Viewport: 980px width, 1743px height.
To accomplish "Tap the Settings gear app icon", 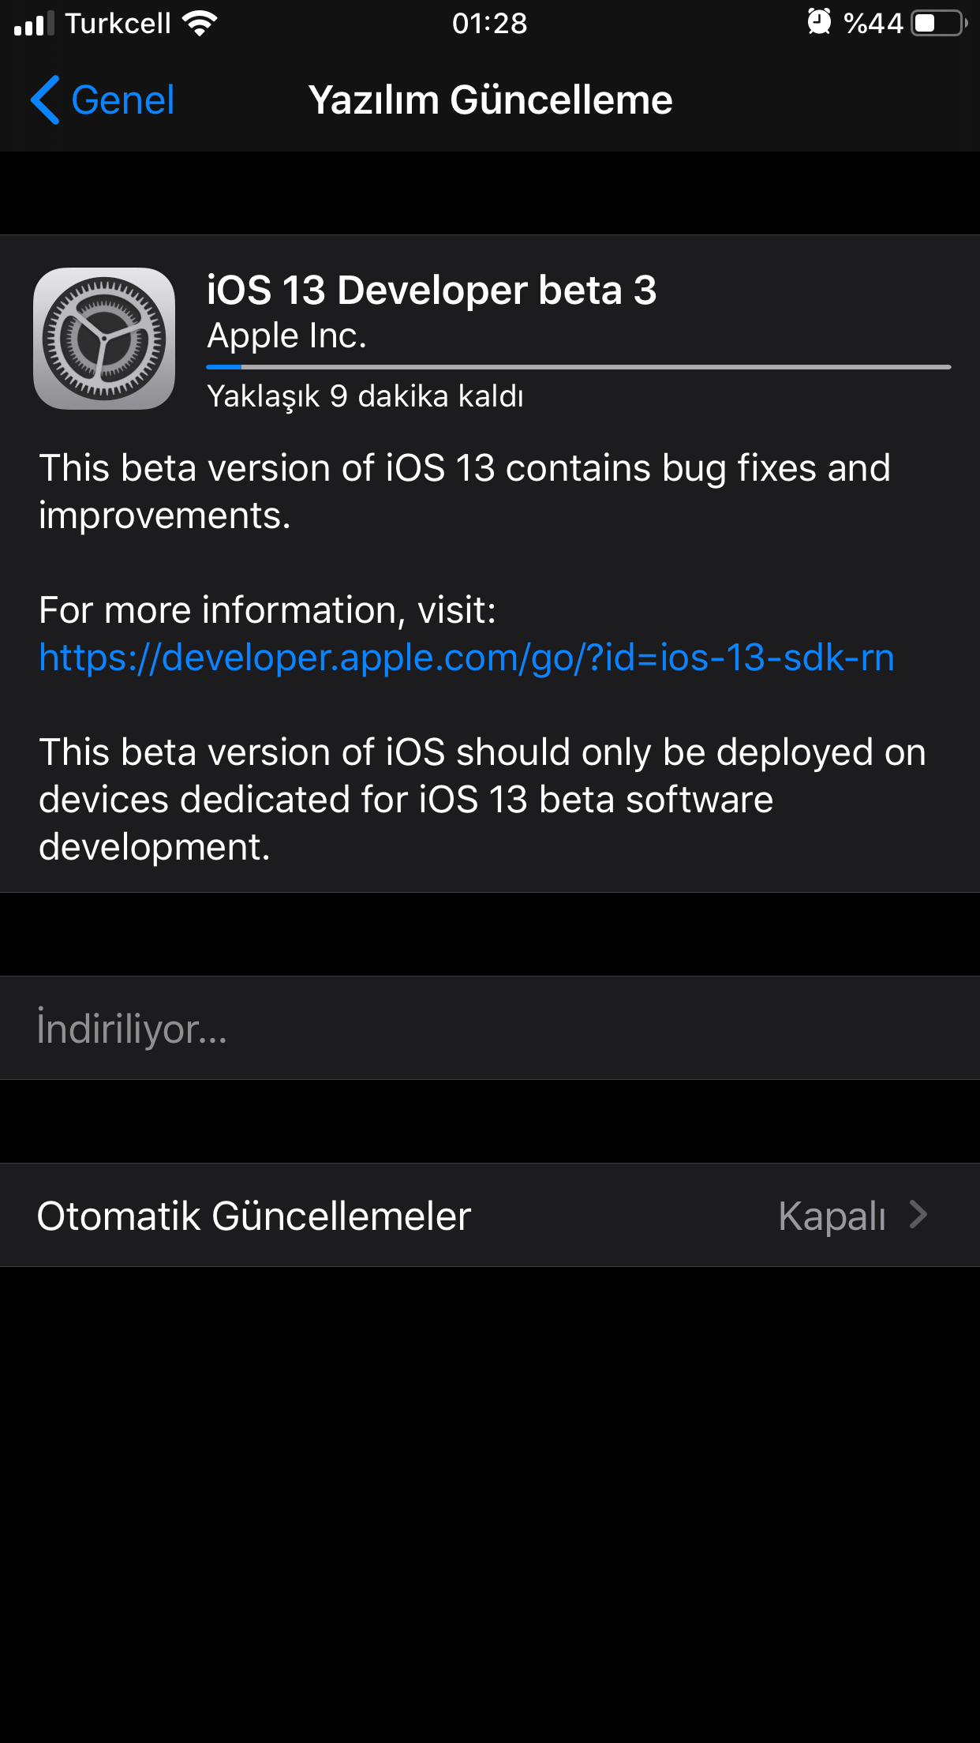I will [x=104, y=339].
